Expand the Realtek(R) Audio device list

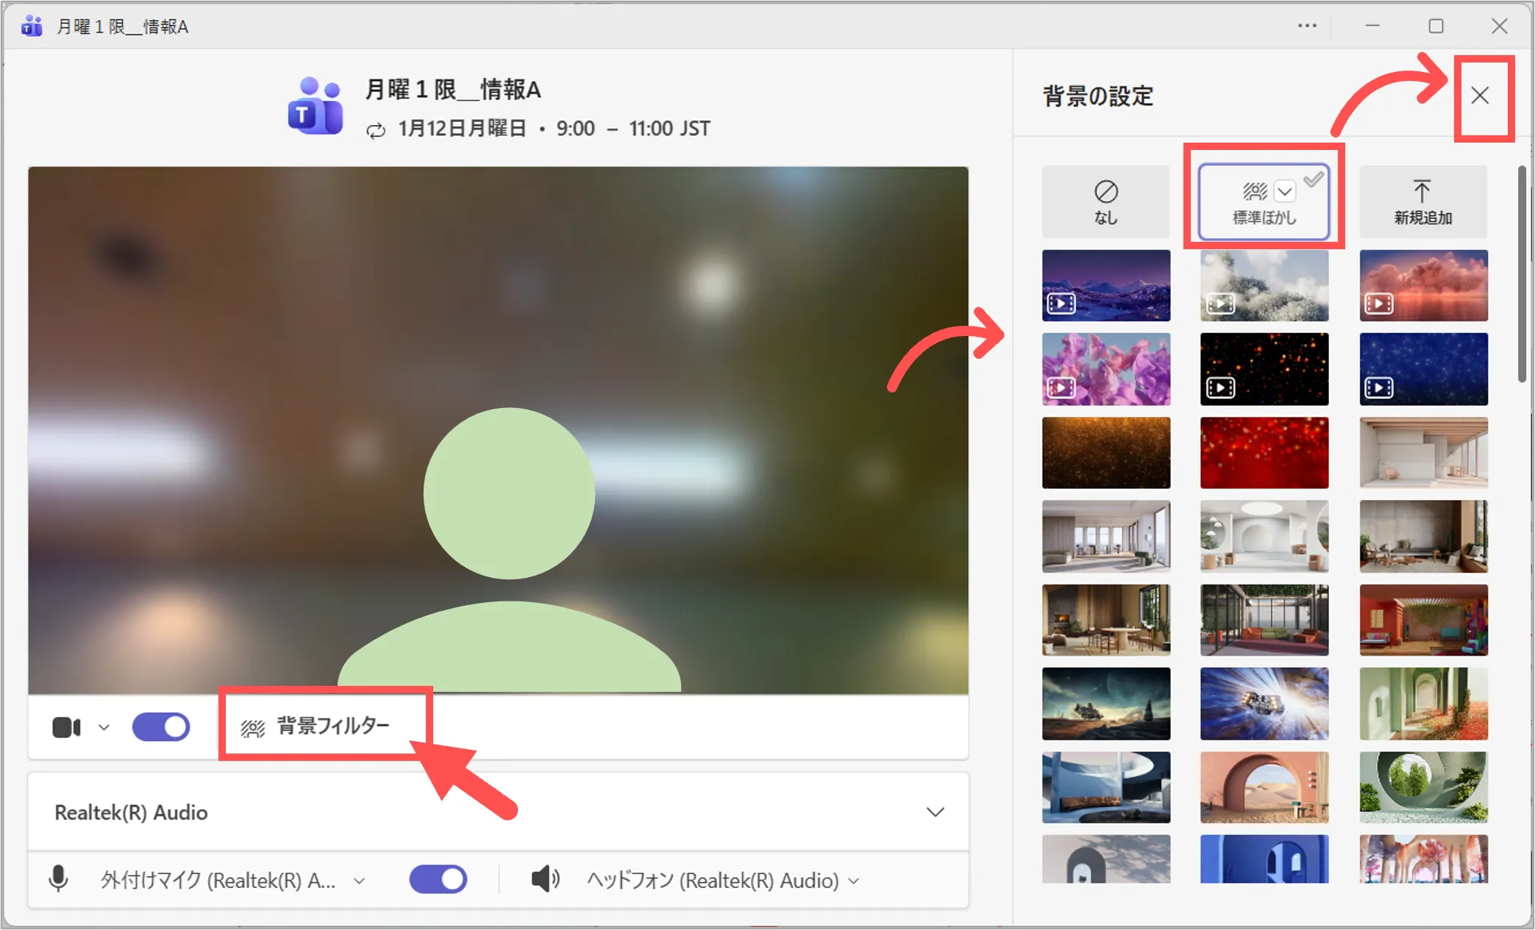[935, 812]
